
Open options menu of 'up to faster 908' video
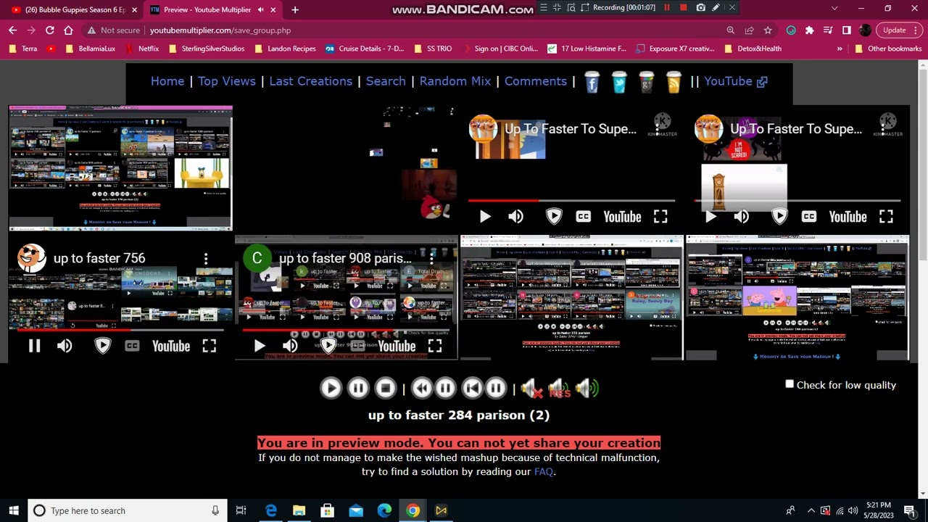[x=431, y=258]
